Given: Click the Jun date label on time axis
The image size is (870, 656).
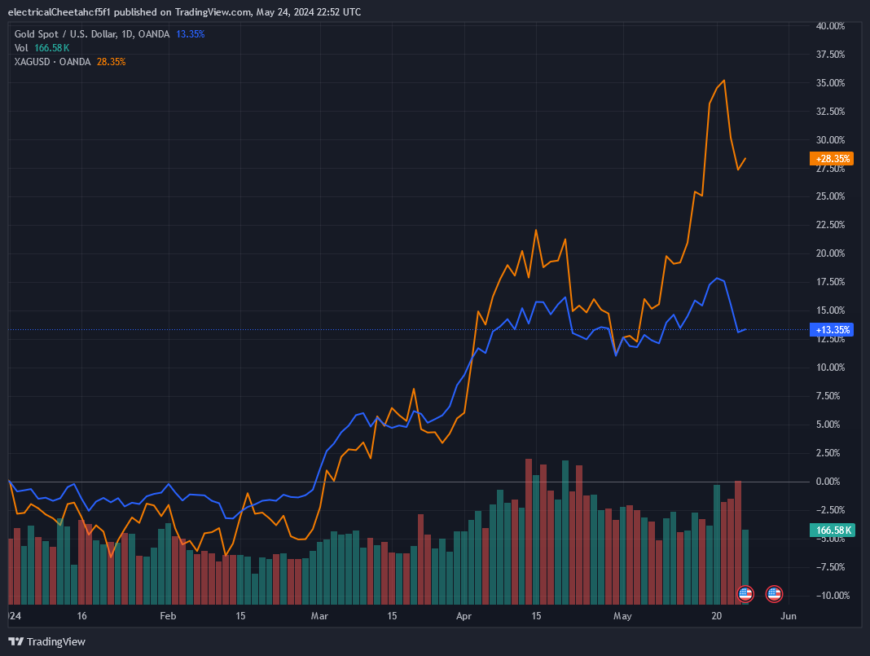Looking at the screenshot, I should click(x=788, y=616).
